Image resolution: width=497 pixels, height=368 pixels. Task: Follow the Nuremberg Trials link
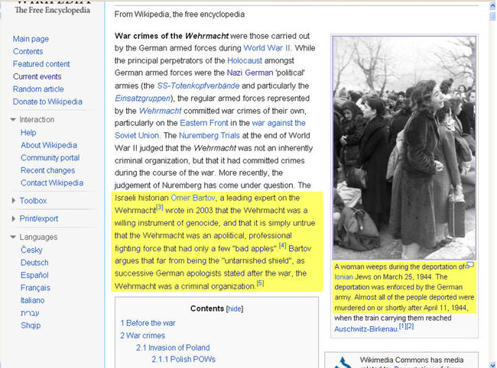(210, 135)
